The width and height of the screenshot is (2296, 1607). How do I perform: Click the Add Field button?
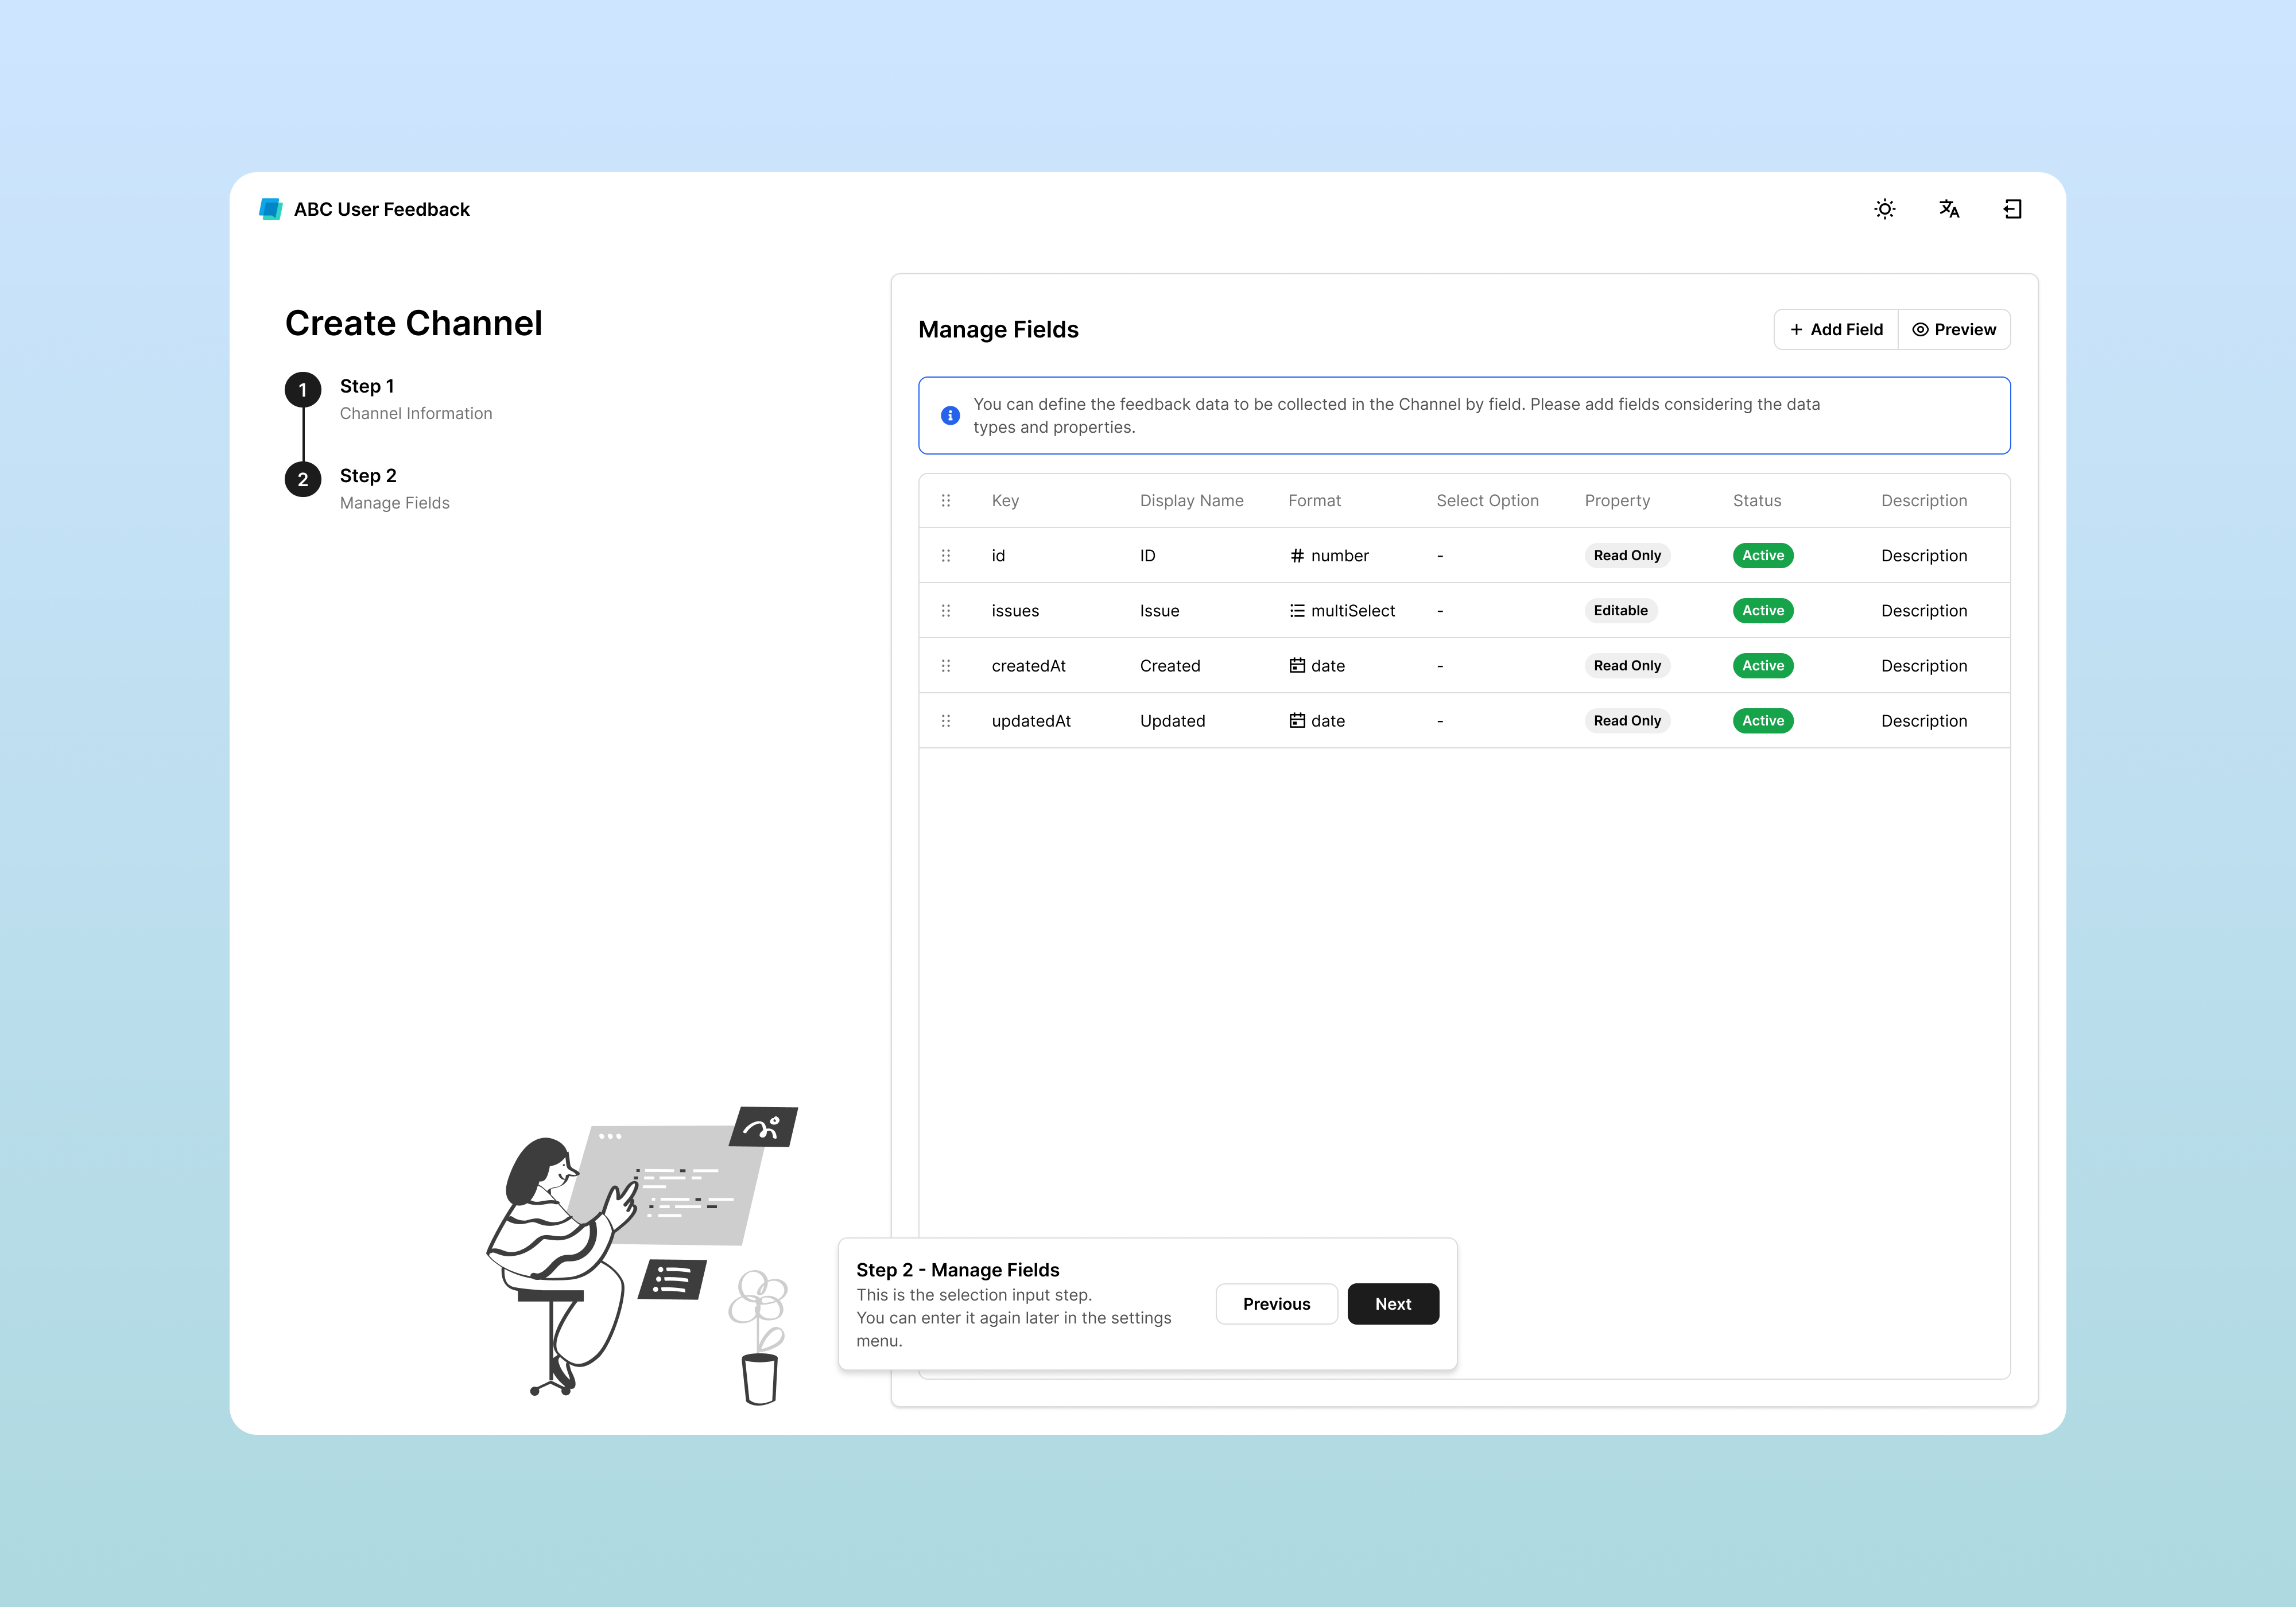point(1836,329)
